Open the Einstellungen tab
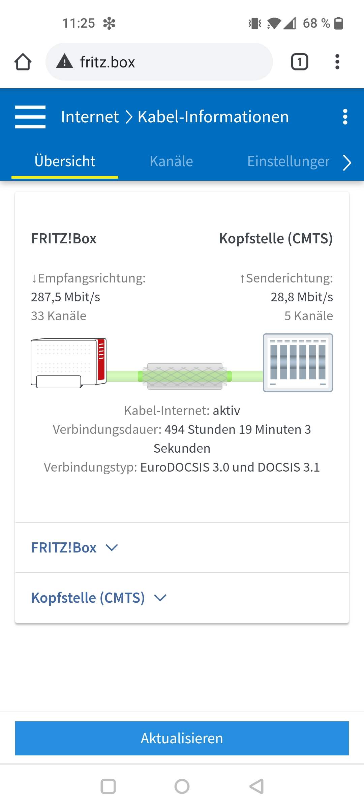Image resolution: width=364 pixels, height=809 pixels. [288, 161]
